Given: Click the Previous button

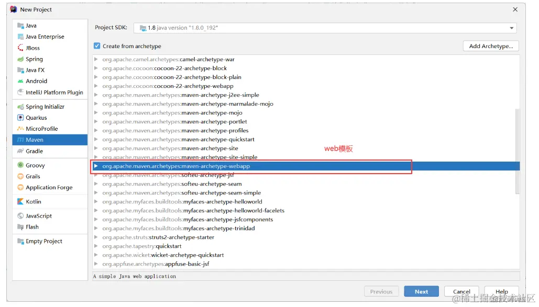Looking at the screenshot, I should (381, 291).
